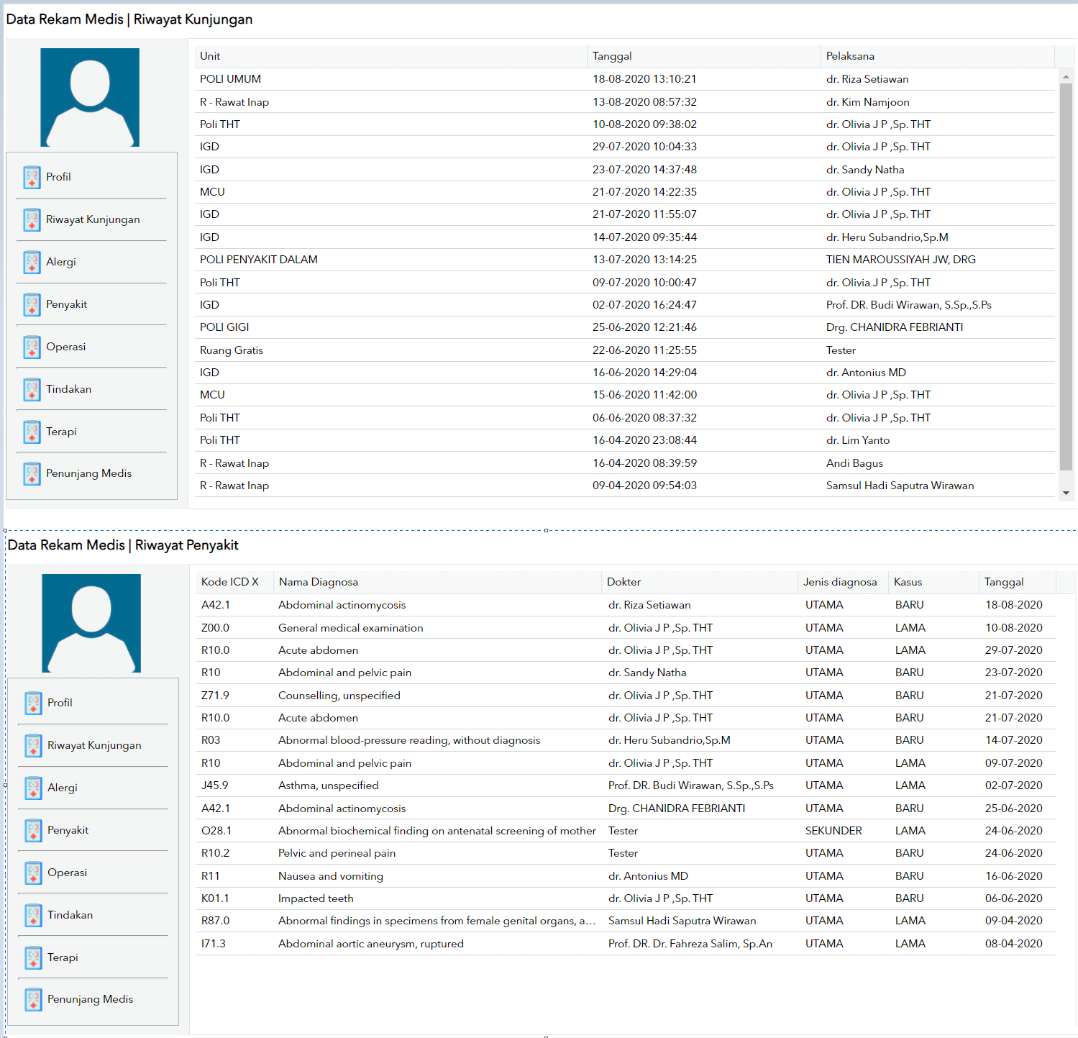Select Abnormal blood-pressure reading diagnosis
The height and width of the screenshot is (1038, 1078).
click(626, 740)
